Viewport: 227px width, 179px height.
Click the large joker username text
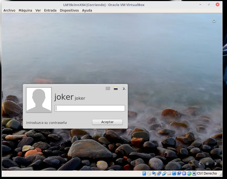click(64, 97)
